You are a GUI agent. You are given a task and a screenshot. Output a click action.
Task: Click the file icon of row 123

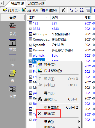tap(30, 23)
